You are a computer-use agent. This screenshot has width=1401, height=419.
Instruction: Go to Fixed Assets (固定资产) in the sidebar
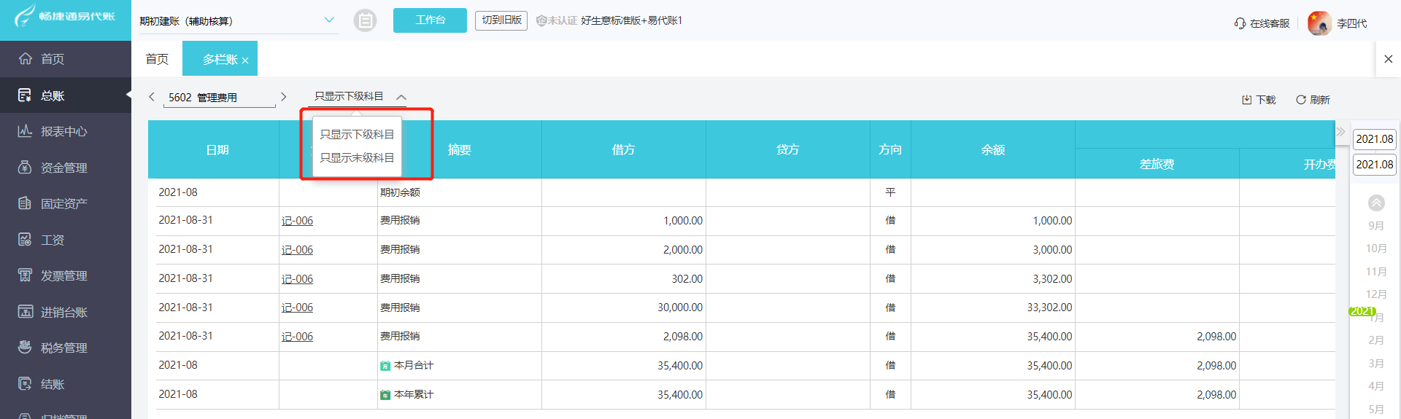click(x=63, y=204)
